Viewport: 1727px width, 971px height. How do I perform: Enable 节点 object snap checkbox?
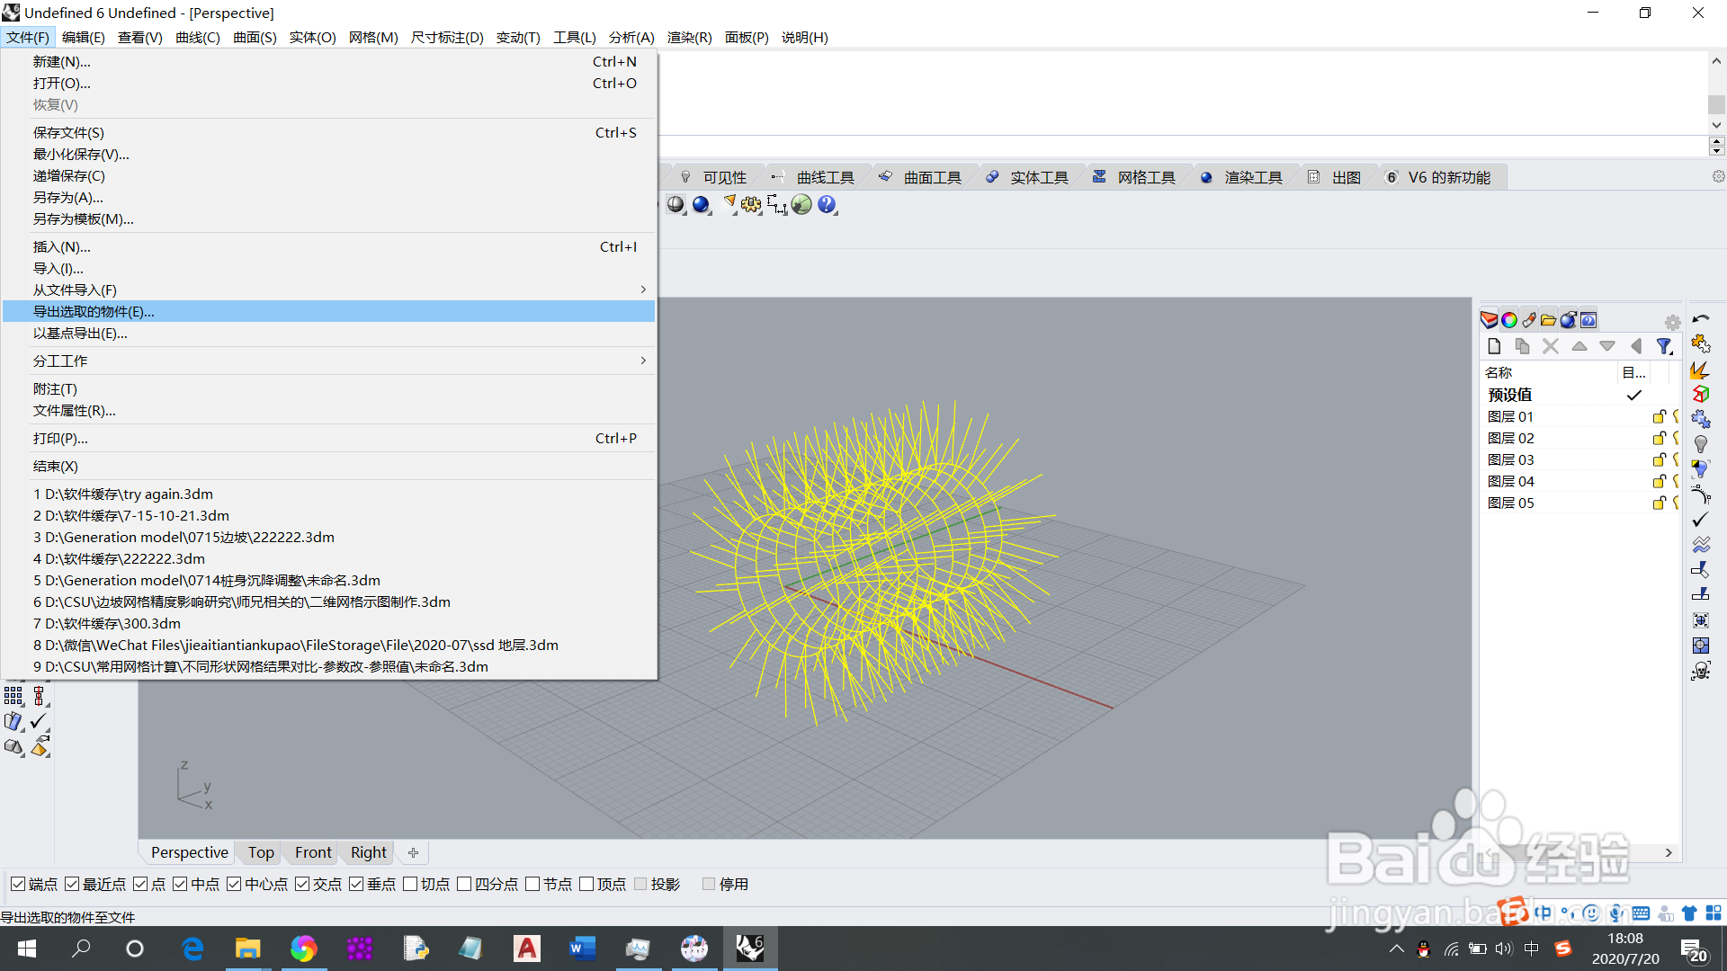(532, 885)
